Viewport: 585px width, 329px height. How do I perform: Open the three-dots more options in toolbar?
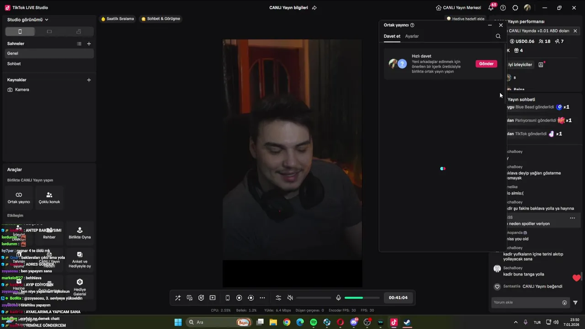pos(262,298)
